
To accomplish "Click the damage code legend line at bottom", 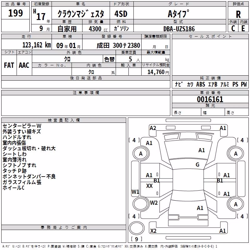I will coord(110,247).
